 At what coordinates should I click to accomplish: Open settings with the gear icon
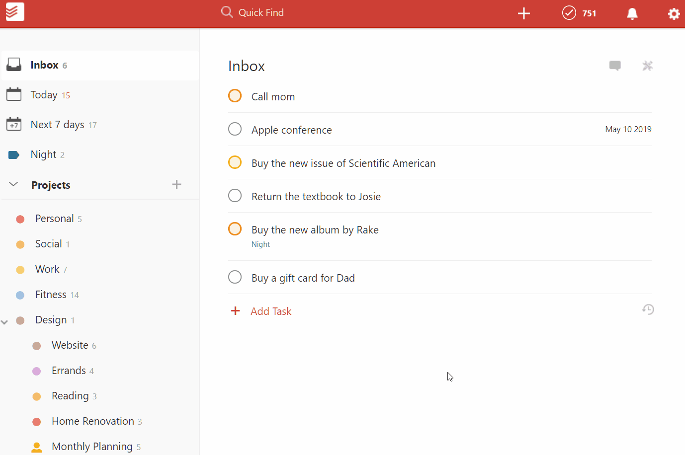[x=674, y=13]
